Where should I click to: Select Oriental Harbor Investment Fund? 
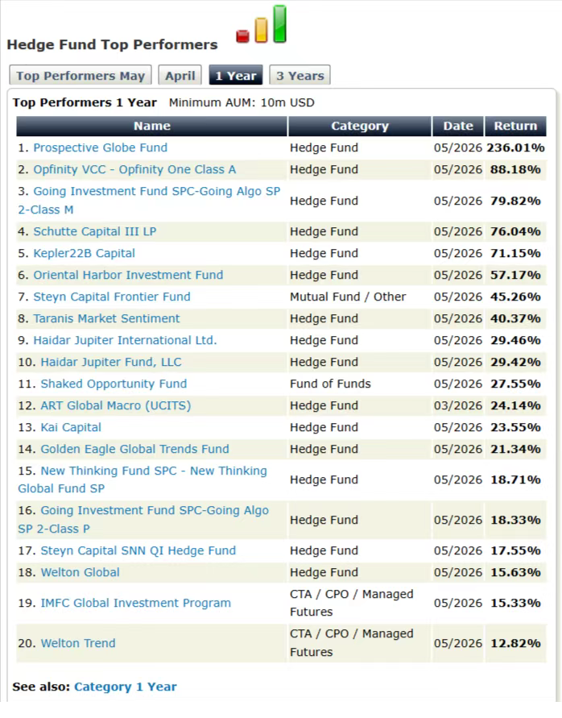coord(128,276)
